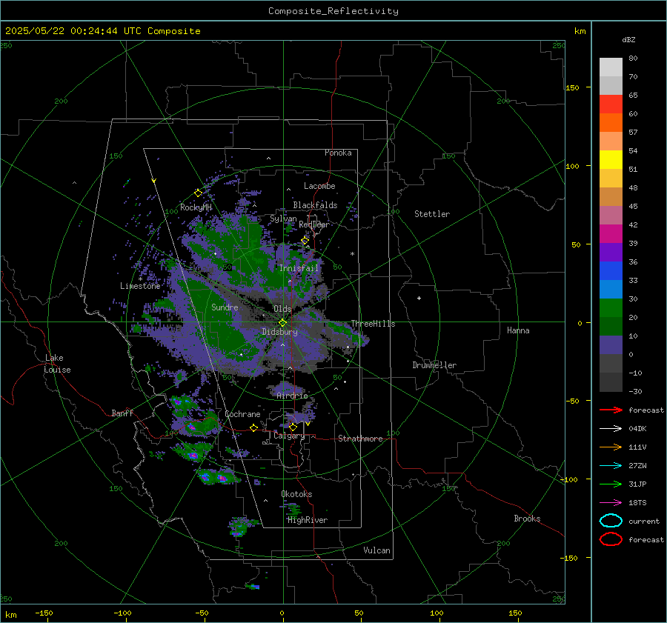Click the 100 tick on right axis
This screenshot has height=623, width=667.
572,166
